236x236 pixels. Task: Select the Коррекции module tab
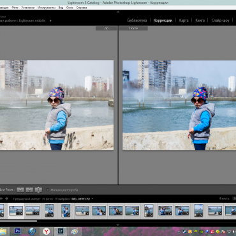click(x=163, y=20)
